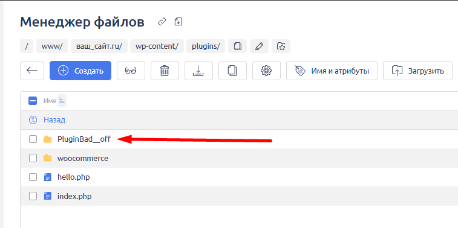
Task: Click the link icon beside the title
Action: pyautogui.click(x=162, y=22)
